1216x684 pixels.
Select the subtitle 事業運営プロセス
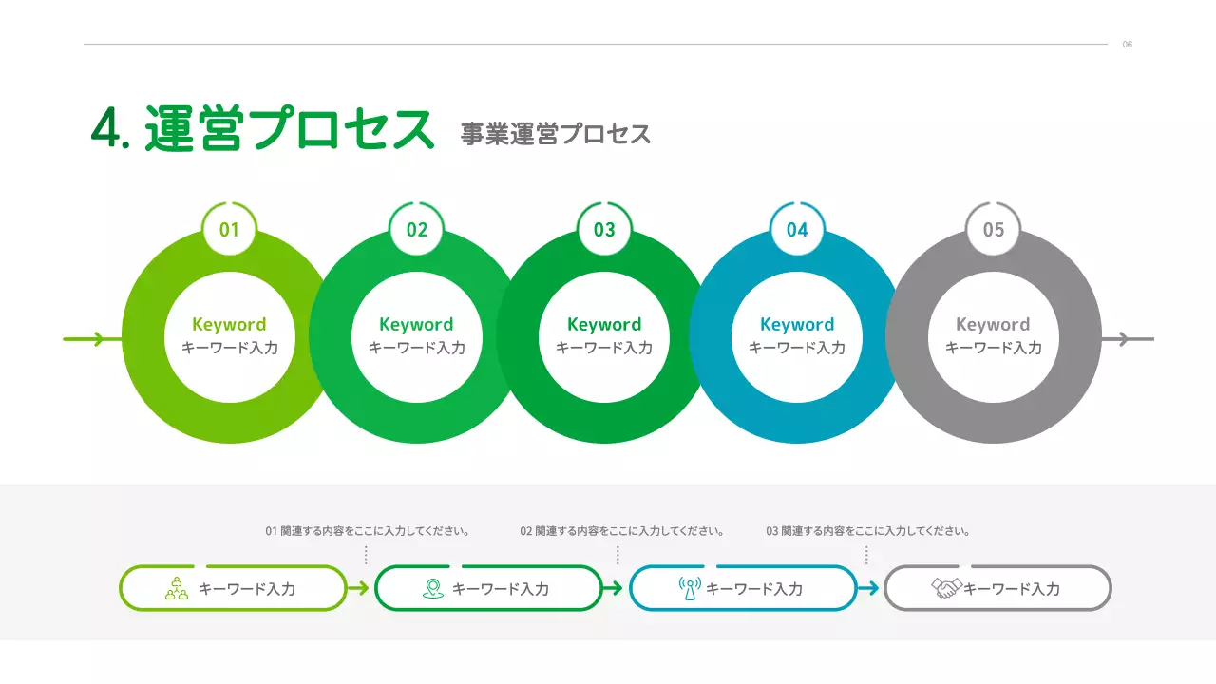tap(556, 134)
